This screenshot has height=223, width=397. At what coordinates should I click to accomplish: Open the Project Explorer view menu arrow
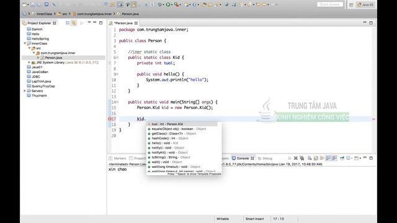pyautogui.click(x=89, y=23)
